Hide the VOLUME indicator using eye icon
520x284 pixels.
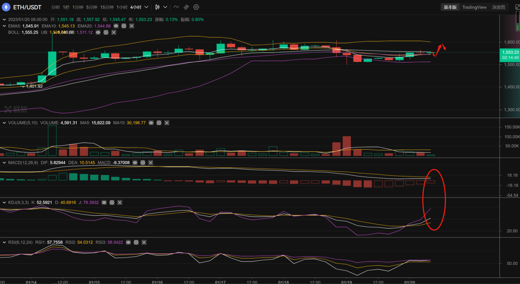(151, 123)
